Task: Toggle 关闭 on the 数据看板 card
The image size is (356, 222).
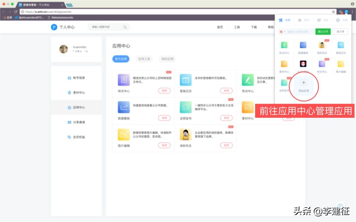Action: point(164,118)
